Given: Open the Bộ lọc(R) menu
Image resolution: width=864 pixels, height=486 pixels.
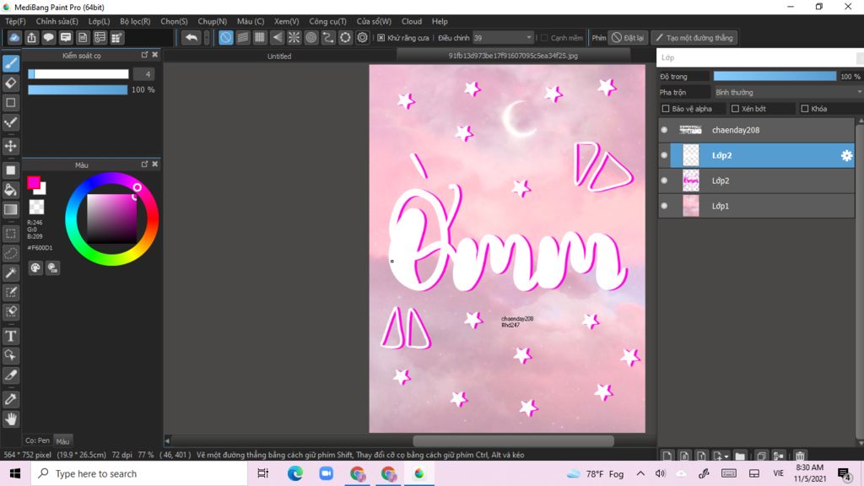Looking at the screenshot, I should pos(135,21).
